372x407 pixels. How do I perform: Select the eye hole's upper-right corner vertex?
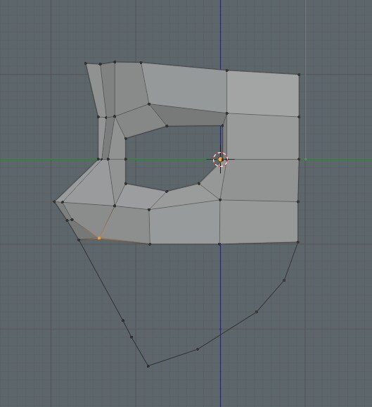coord(222,126)
